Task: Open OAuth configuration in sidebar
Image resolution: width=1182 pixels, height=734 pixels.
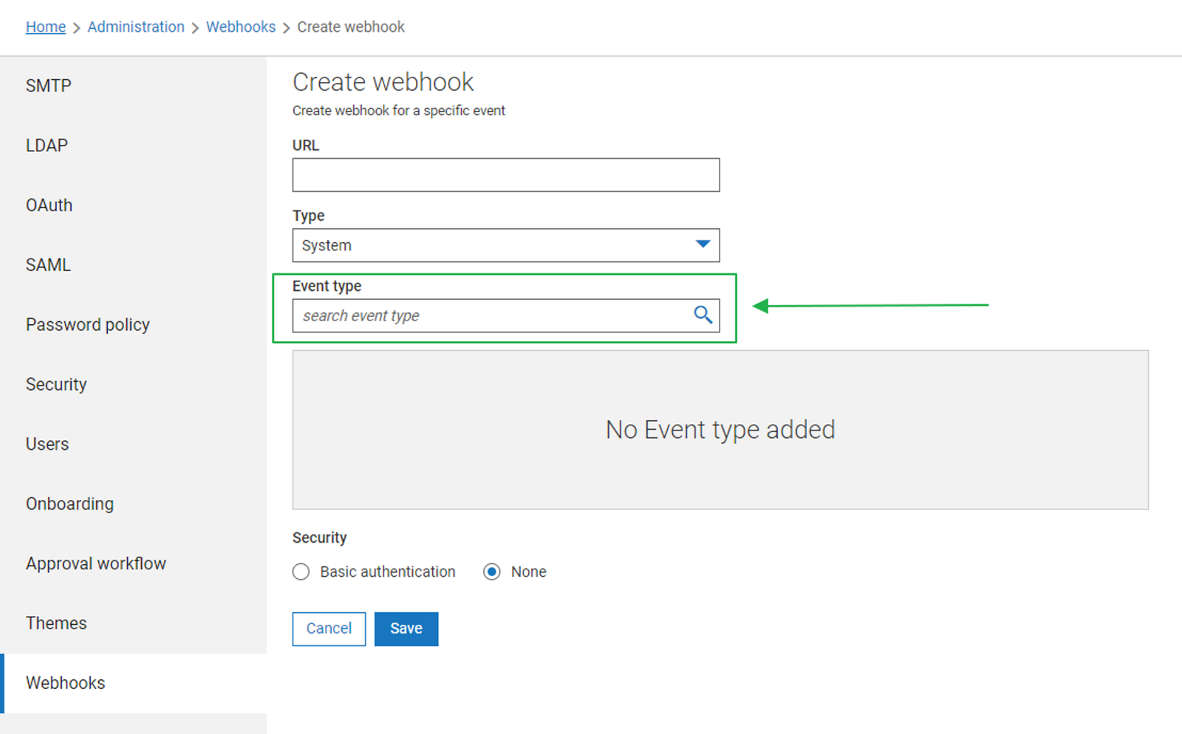Action: coord(49,205)
